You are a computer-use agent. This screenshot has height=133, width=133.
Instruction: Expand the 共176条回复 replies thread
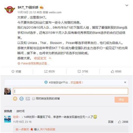pyautogui.click(x=48, y=129)
